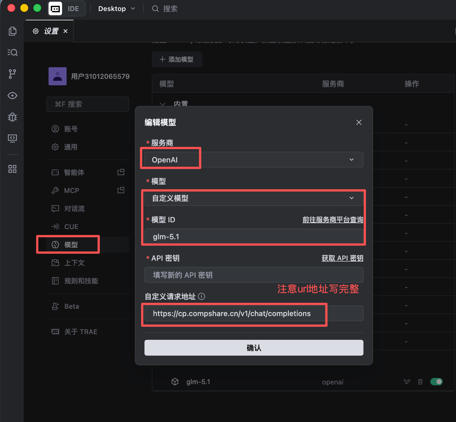The height and width of the screenshot is (422, 456).
Task: Go to Beta settings section
Action: (x=88, y=306)
